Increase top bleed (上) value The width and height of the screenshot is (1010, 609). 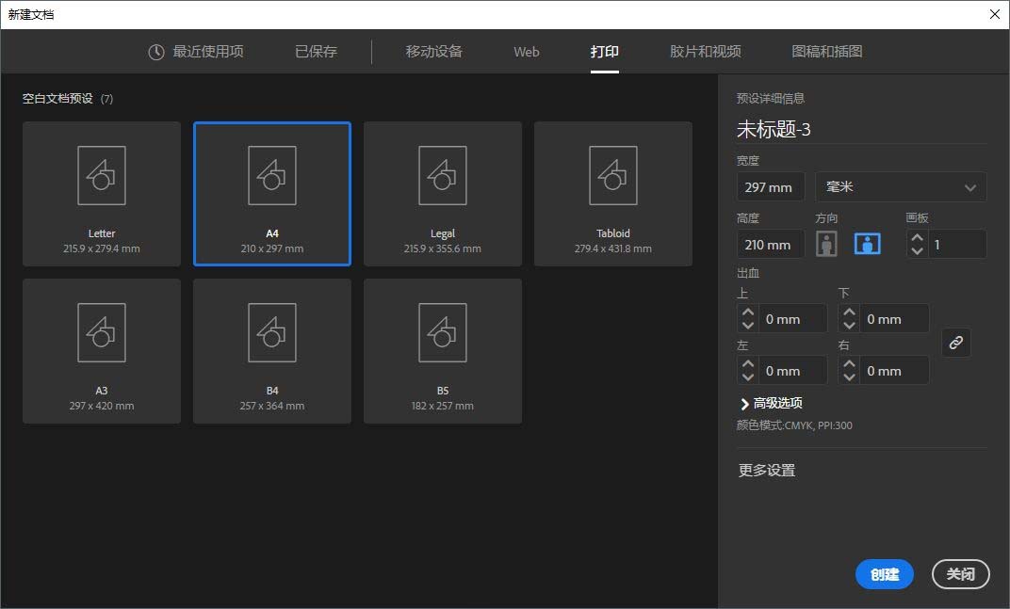pos(748,313)
